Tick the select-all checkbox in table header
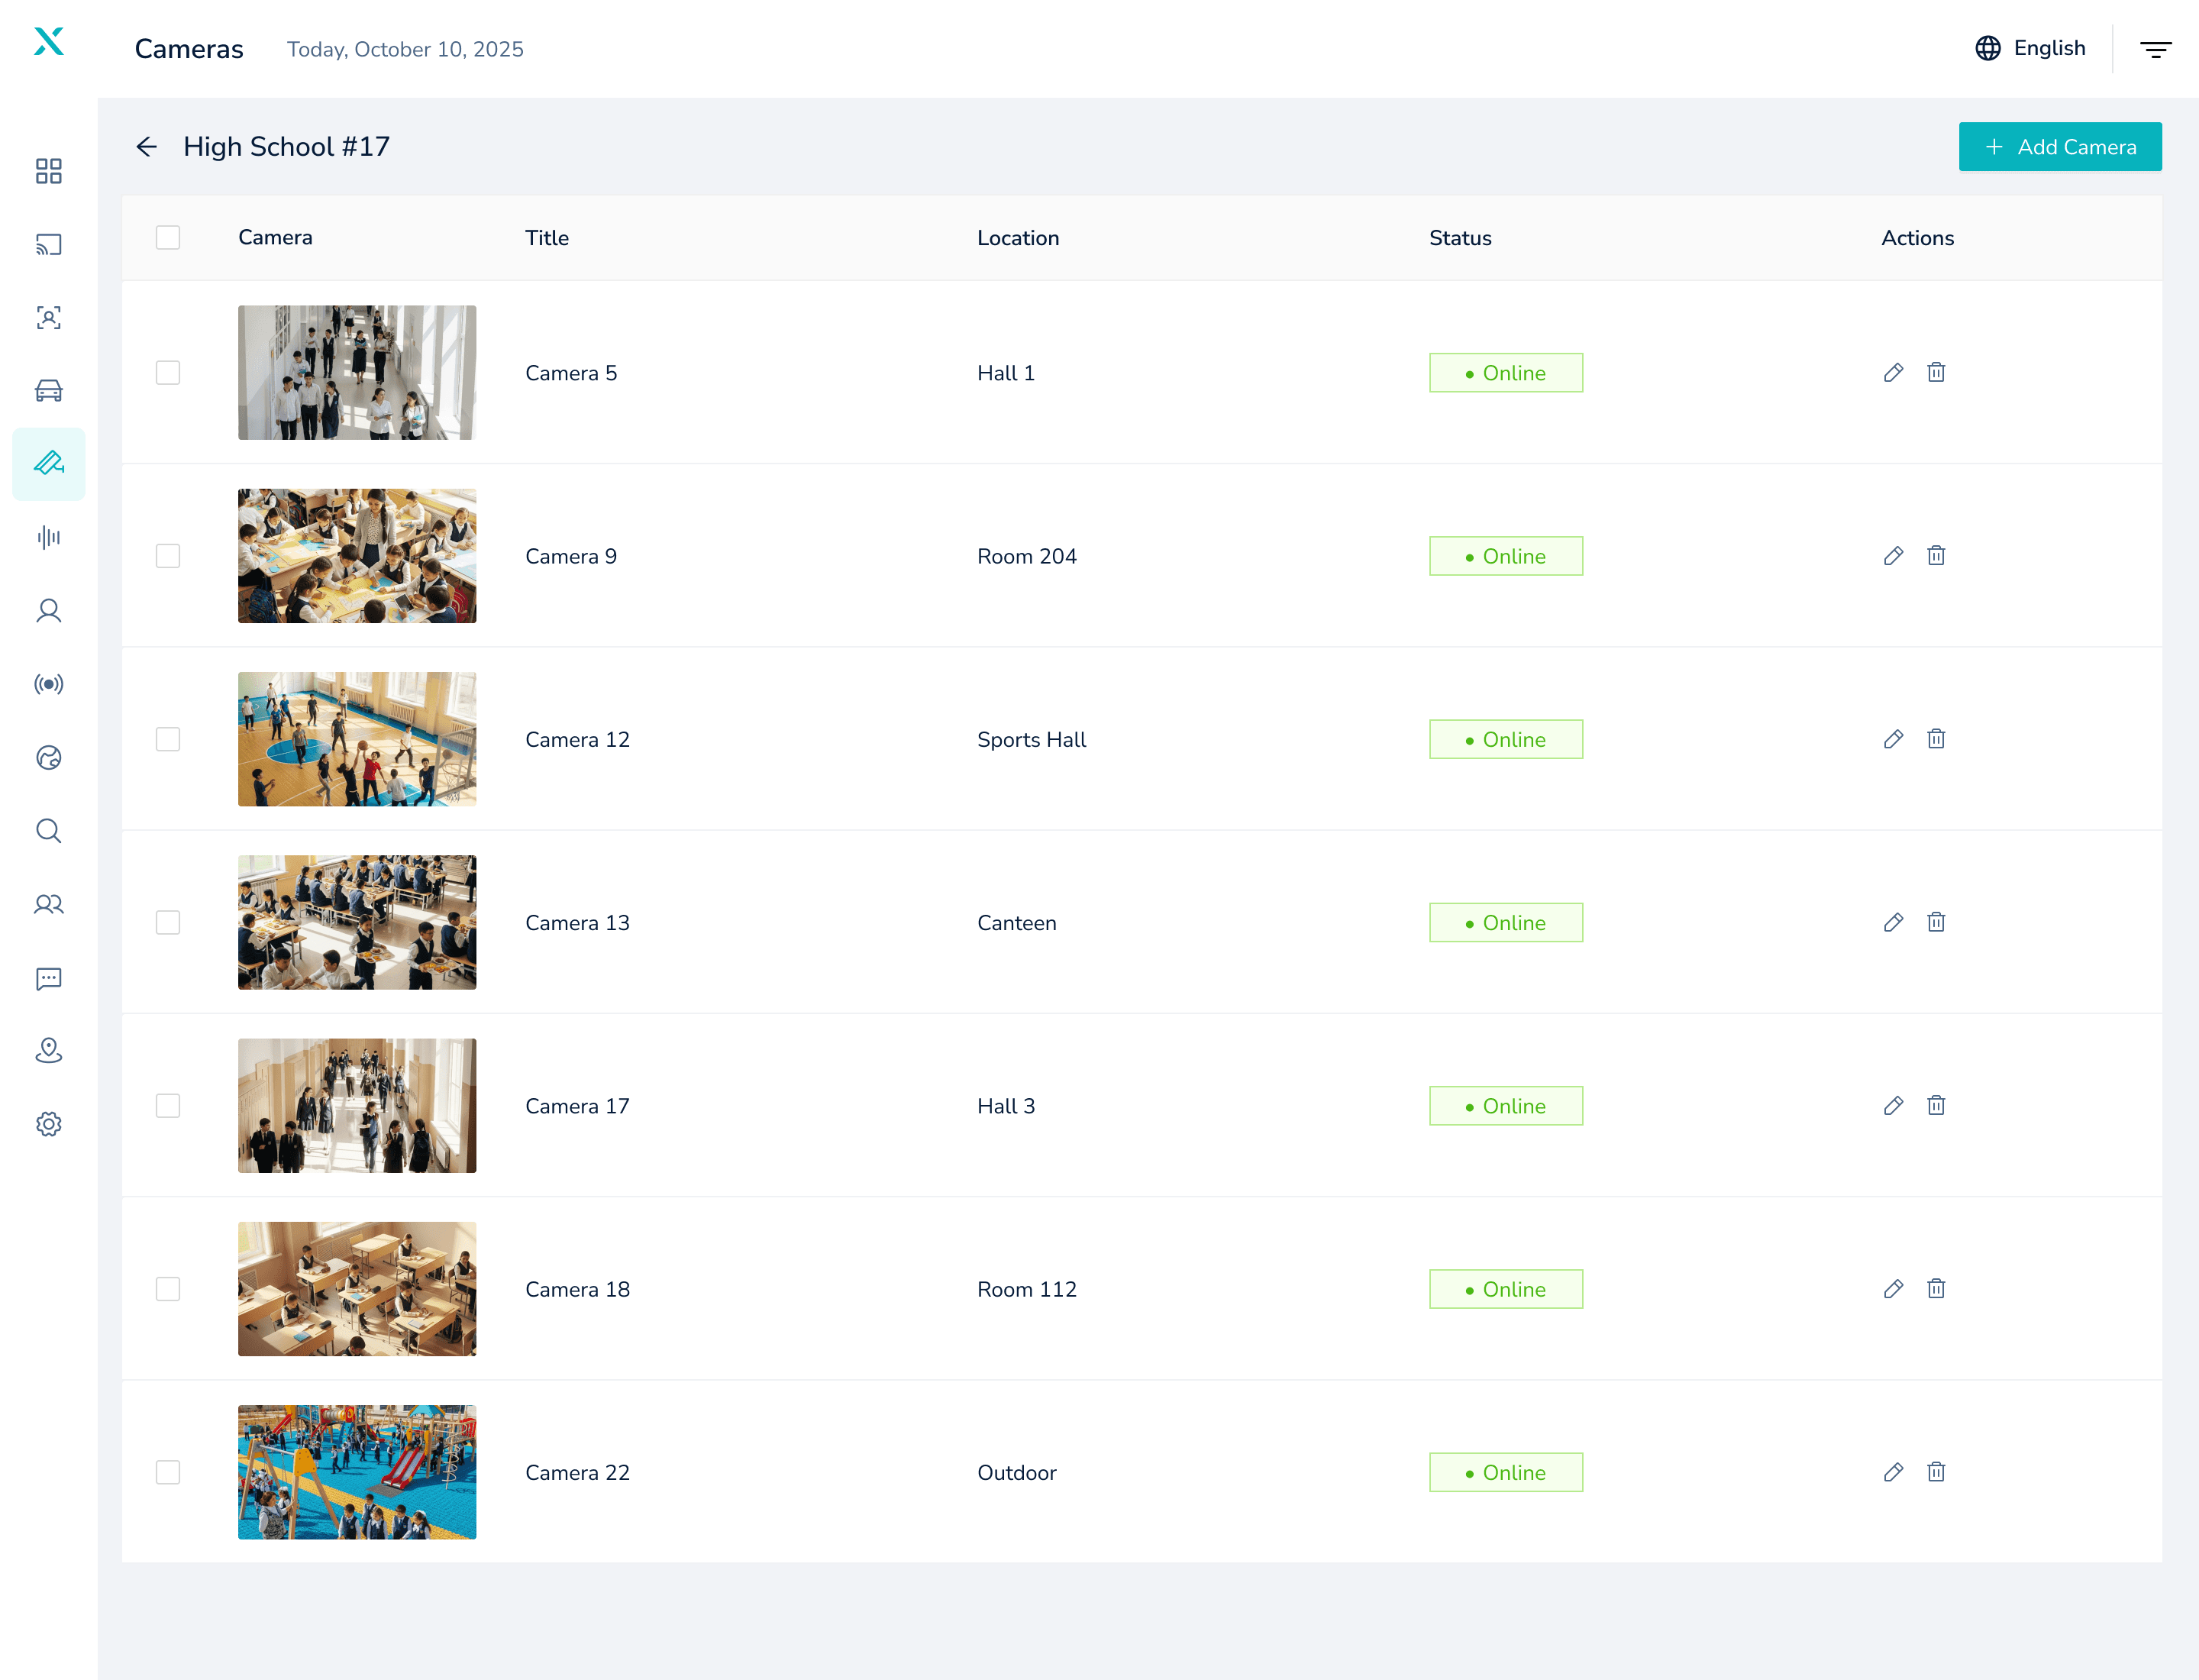The image size is (2199, 1680). (168, 238)
